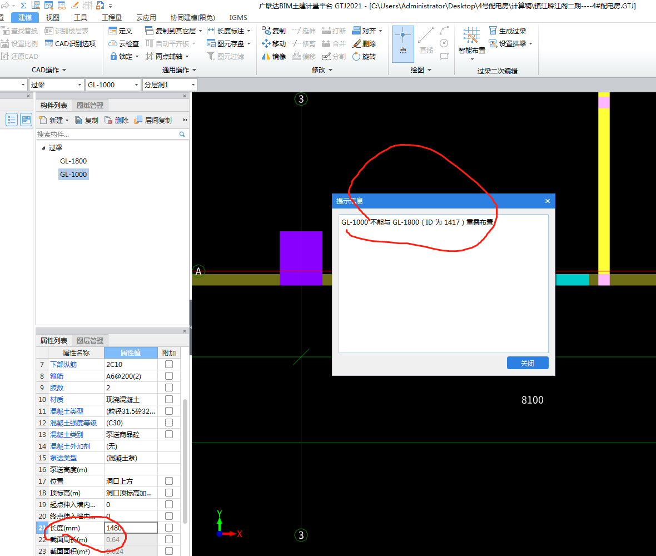Viewport: 656px width, 556px height.
Task: Click the 长度(mm) value field 1480
Action: 131,528
